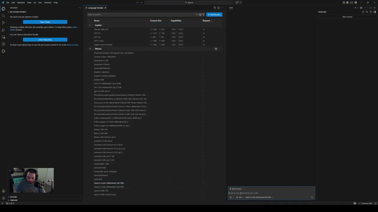Viewport: 378px width, 212px height.
Task: Select the Language Models tab
Action: coord(95,8)
